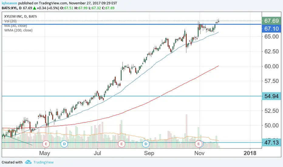Select the 'MA (30, close)' indicator legend
Screen dimensions: 283x167
(x=16, y=26)
